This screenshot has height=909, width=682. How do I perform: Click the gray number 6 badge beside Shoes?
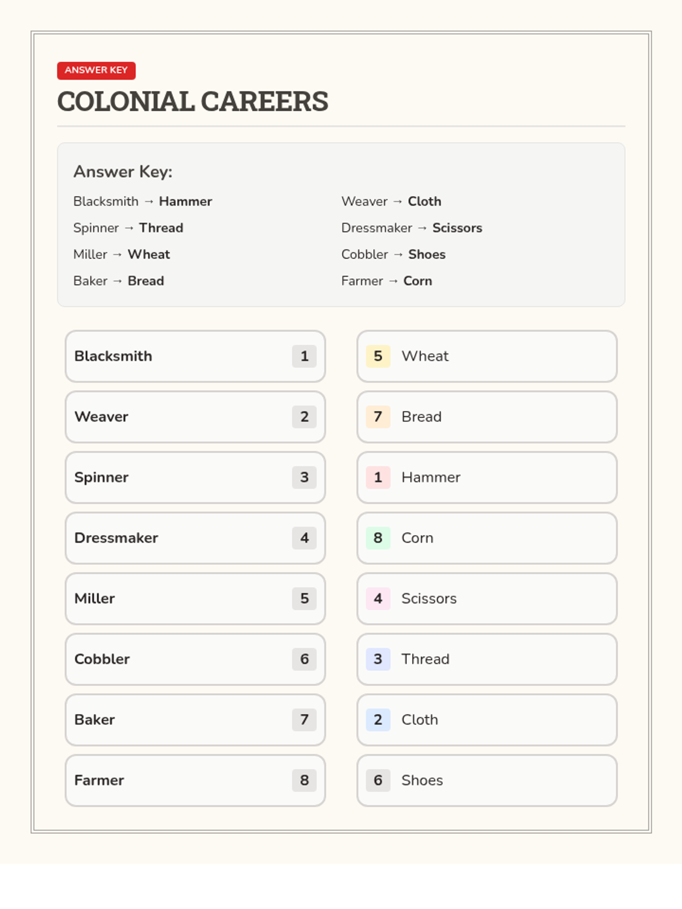pyautogui.click(x=378, y=781)
